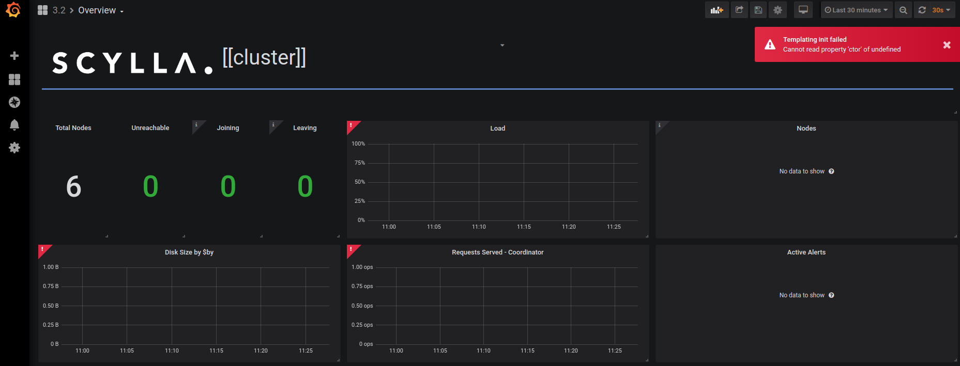Refresh the dashboard with the sync icon
The height and width of the screenshot is (366, 960).
coord(922,10)
